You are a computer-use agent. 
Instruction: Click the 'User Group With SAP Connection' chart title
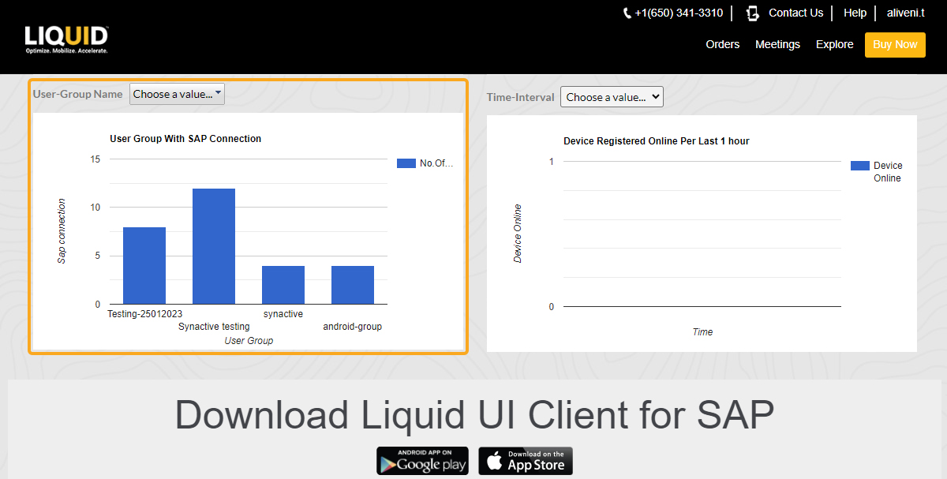pyautogui.click(x=185, y=139)
